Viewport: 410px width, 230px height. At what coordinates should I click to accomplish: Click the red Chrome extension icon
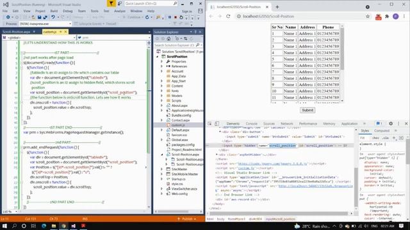(379, 17)
